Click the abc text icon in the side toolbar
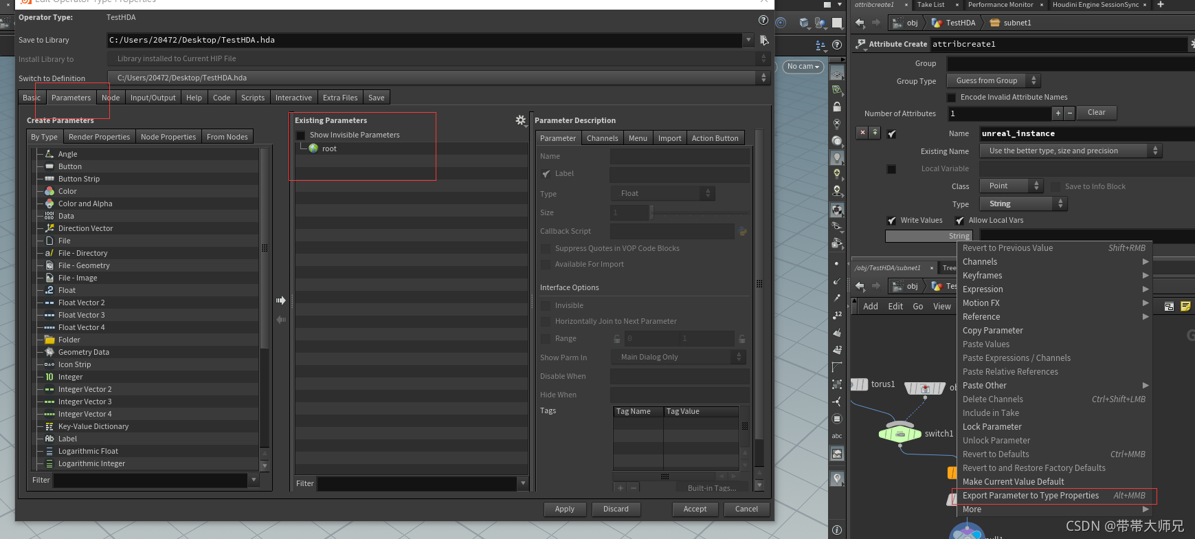The image size is (1195, 539). coord(837,436)
